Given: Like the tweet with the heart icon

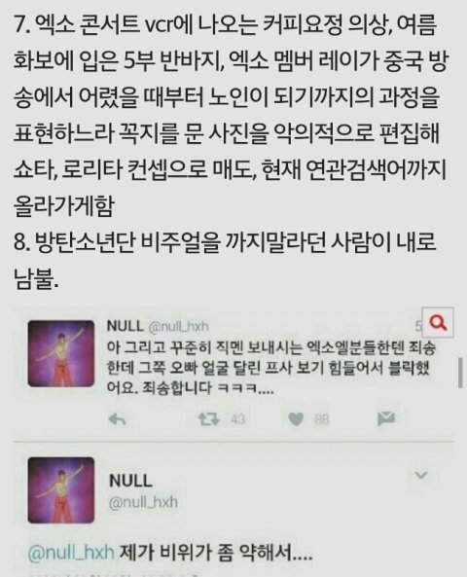Looking at the screenshot, I should [x=296, y=418].
